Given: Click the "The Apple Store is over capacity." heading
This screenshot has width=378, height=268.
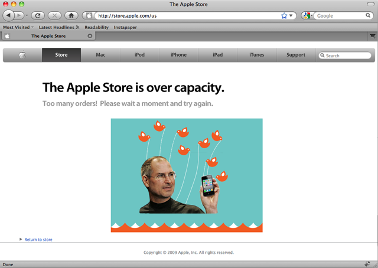Looking at the screenshot, I should click(133, 88).
